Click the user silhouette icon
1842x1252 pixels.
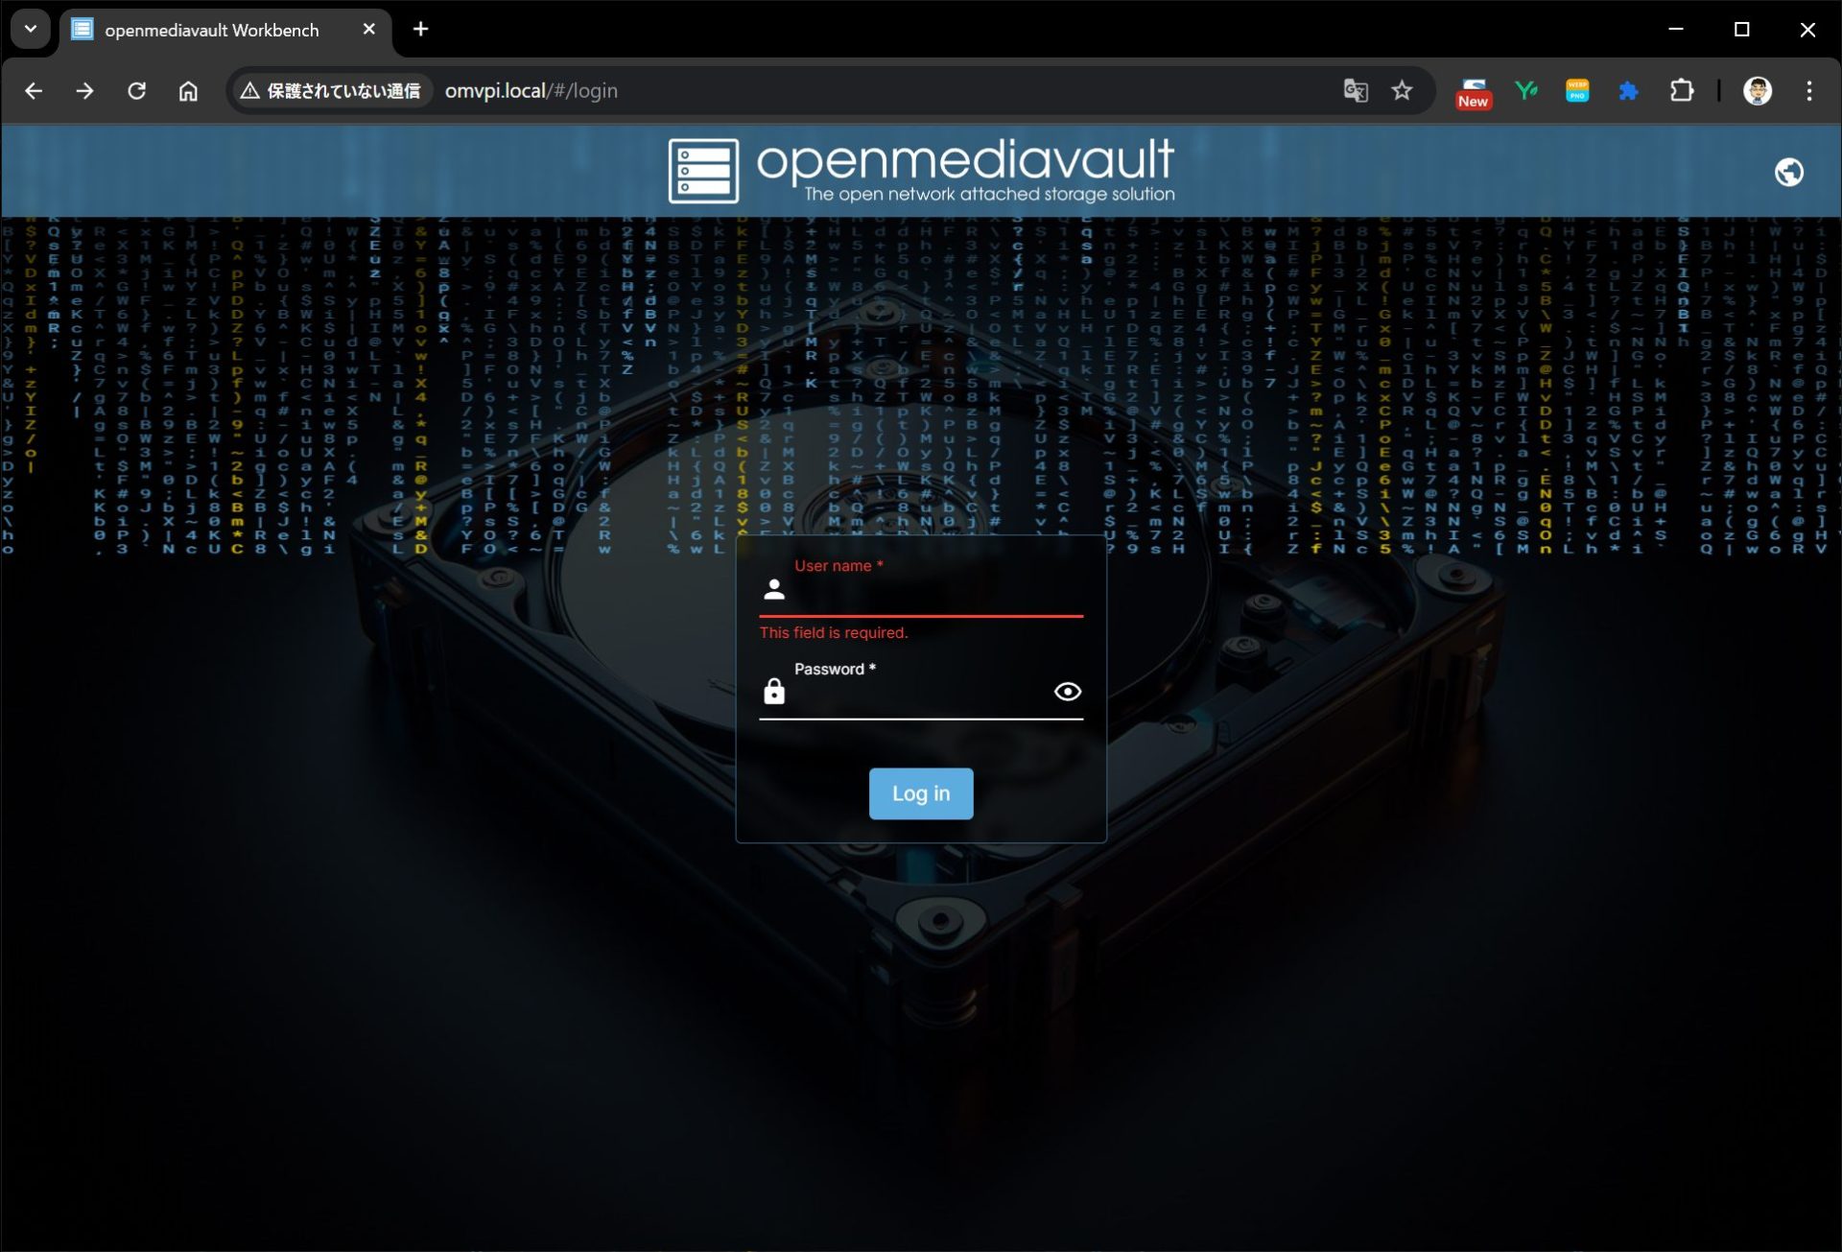tap(774, 589)
